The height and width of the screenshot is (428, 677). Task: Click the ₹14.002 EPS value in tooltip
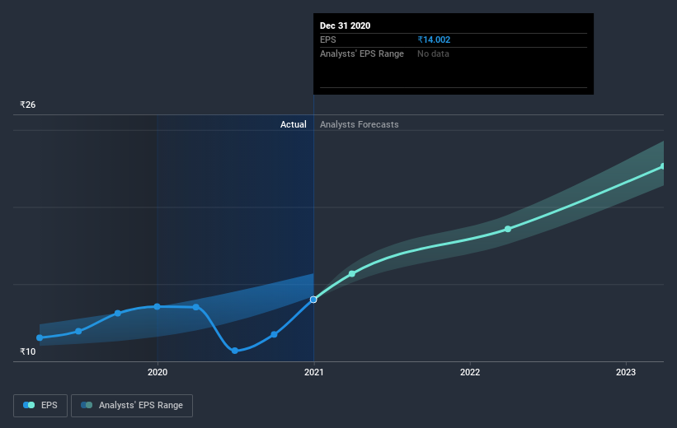434,40
